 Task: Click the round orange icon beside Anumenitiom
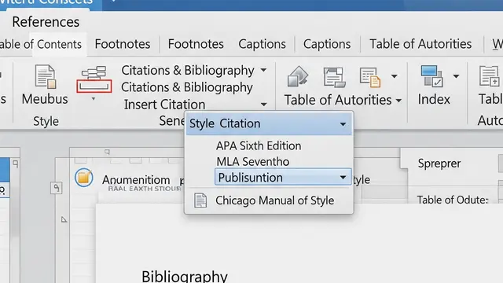pos(84,178)
